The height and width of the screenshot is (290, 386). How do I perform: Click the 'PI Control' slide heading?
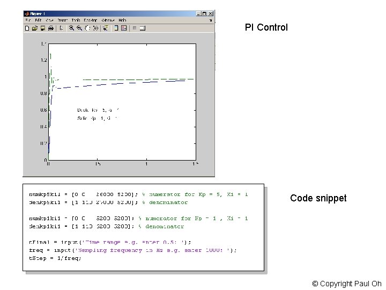pos(266,27)
